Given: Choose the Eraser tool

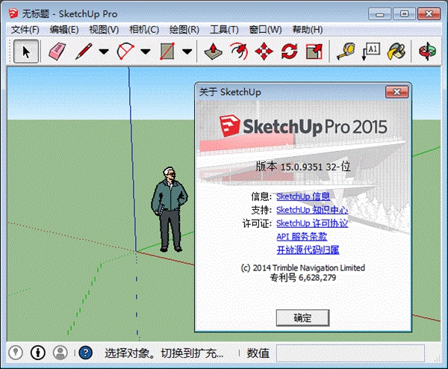Looking at the screenshot, I should tap(57, 51).
